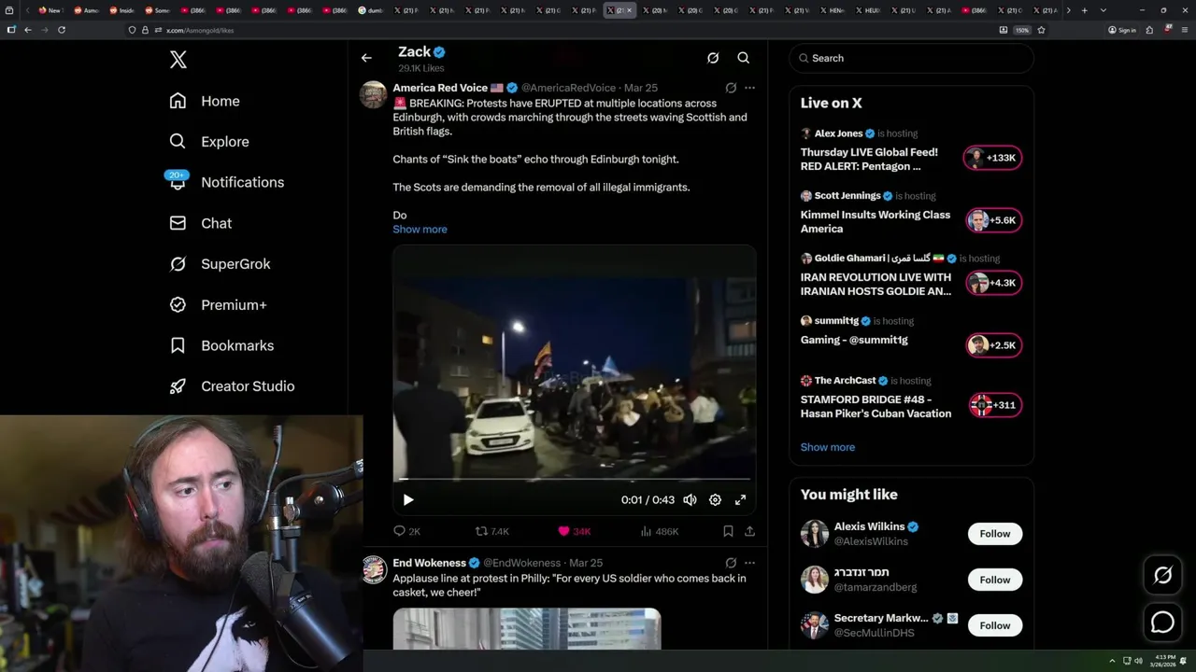Screen dimensions: 1196x672
Task: Open Chat from the sidebar
Action: point(200,223)
